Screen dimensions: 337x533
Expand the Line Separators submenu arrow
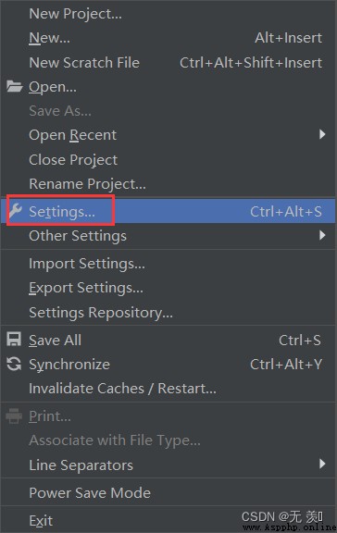tap(322, 464)
